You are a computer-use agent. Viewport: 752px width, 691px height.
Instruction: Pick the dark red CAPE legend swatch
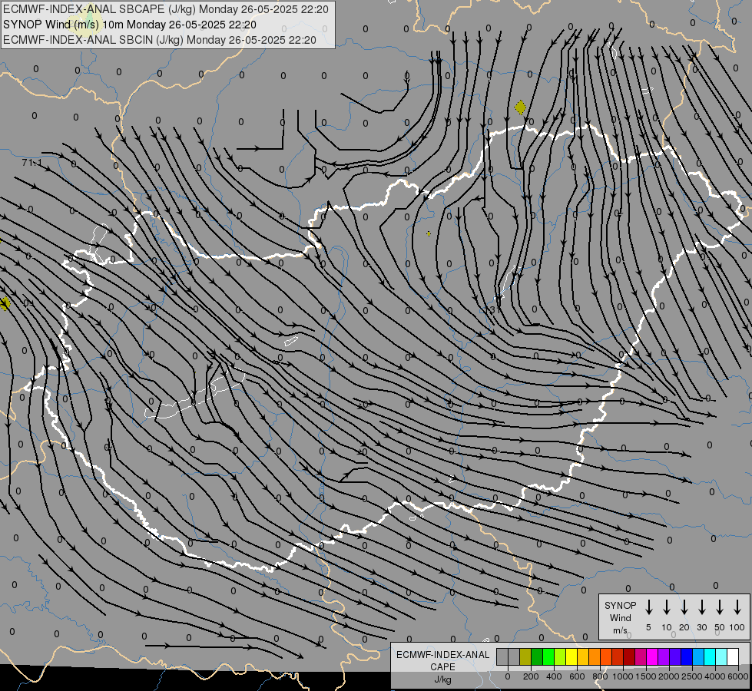click(x=630, y=656)
